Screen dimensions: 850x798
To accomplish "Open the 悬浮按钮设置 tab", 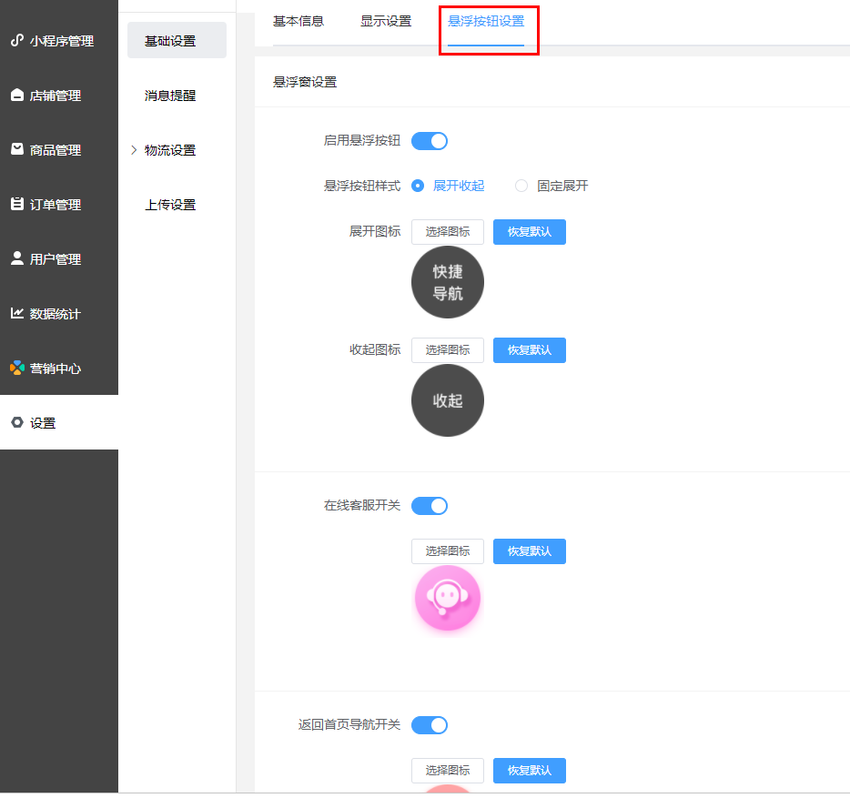I will [x=486, y=22].
